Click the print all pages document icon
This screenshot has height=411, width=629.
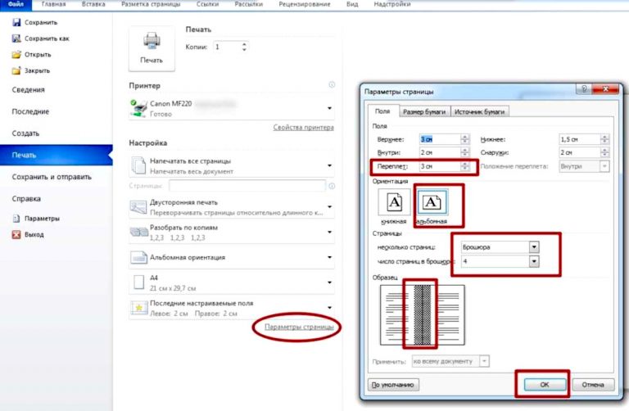(x=138, y=165)
